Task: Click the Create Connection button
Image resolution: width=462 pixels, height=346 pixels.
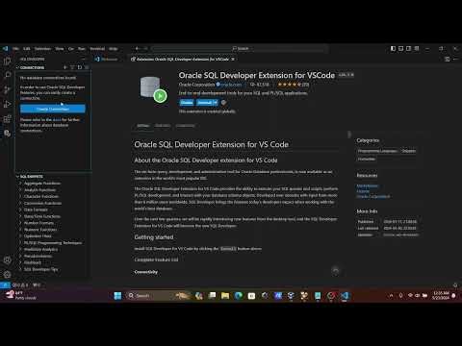Action: (x=53, y=109)
